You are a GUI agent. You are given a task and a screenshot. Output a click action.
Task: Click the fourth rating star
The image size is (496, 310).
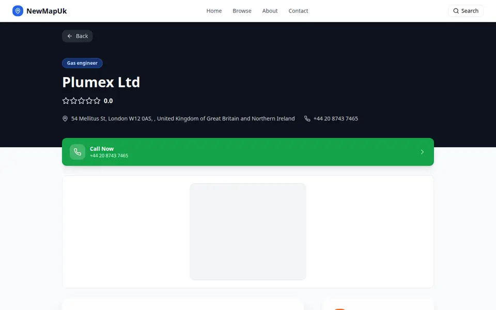89,101
